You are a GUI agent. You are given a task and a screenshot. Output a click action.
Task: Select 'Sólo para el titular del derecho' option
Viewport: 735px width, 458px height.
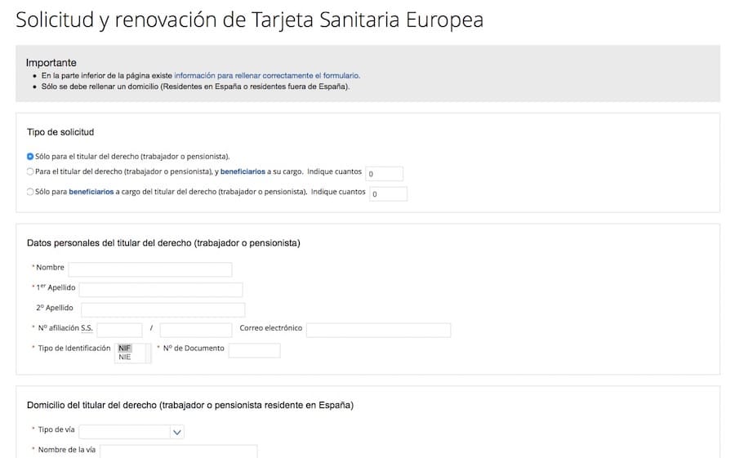pos(30,156)
